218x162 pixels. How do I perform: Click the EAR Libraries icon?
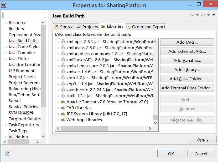pyautogui.click(x=63, y=108)
